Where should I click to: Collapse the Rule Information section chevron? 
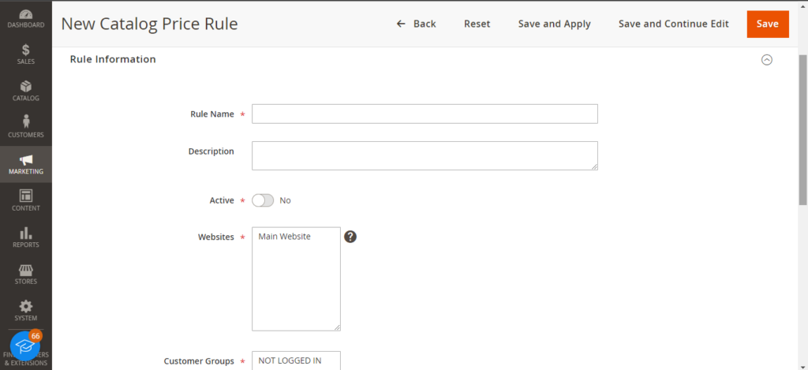[x=767, y=60]
